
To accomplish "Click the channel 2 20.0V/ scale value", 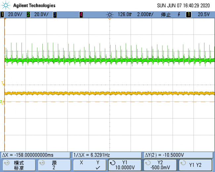I will 41,15.
